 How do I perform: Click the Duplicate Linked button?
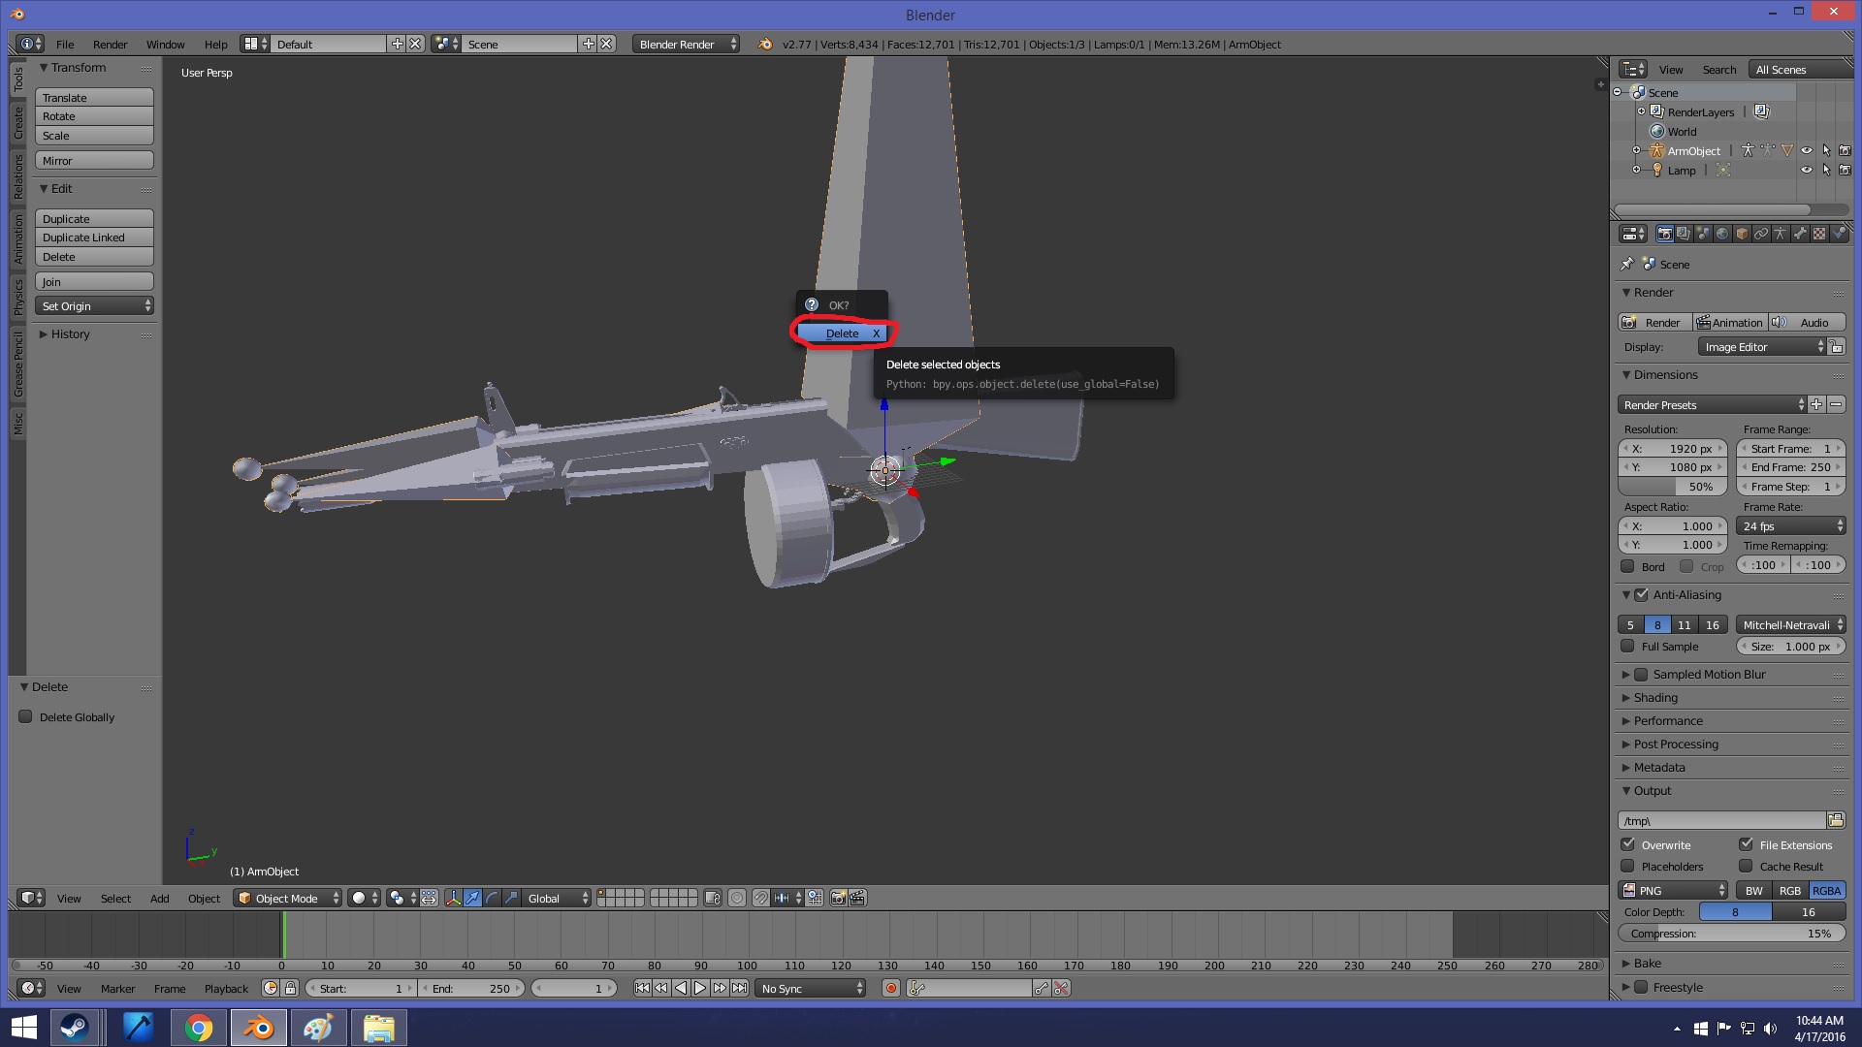[94, 238]
